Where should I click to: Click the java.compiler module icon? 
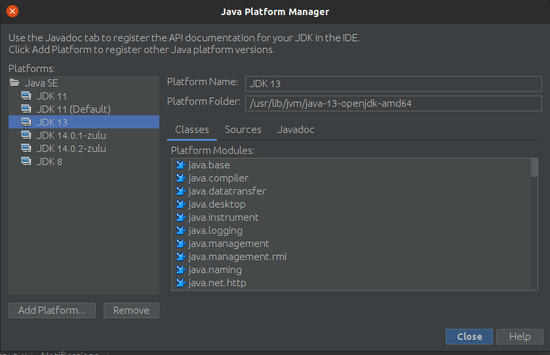tap(181, 178)
